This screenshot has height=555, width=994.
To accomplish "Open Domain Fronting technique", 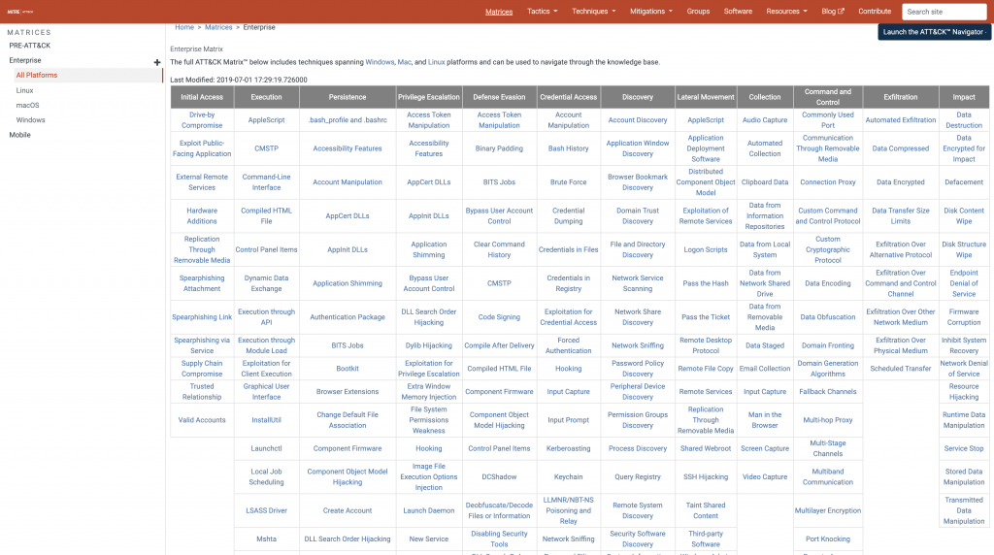I will (x=828, y=345).
